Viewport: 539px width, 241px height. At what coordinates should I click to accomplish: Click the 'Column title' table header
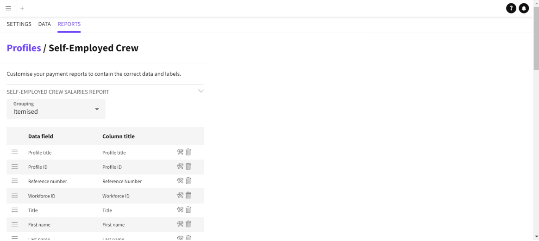(x=119, y=136)
